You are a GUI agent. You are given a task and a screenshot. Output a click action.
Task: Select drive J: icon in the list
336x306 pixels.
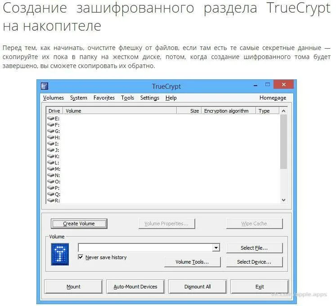click(51, 150)
